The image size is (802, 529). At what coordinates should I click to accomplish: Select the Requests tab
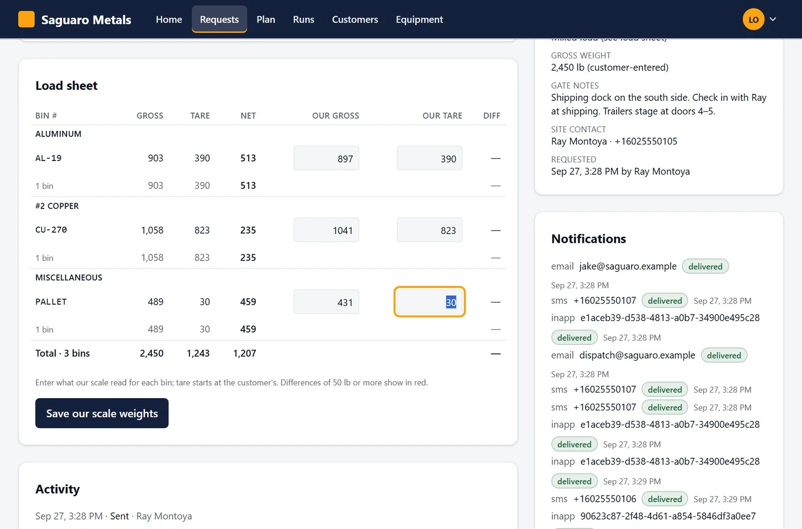(x=220, y=20)
